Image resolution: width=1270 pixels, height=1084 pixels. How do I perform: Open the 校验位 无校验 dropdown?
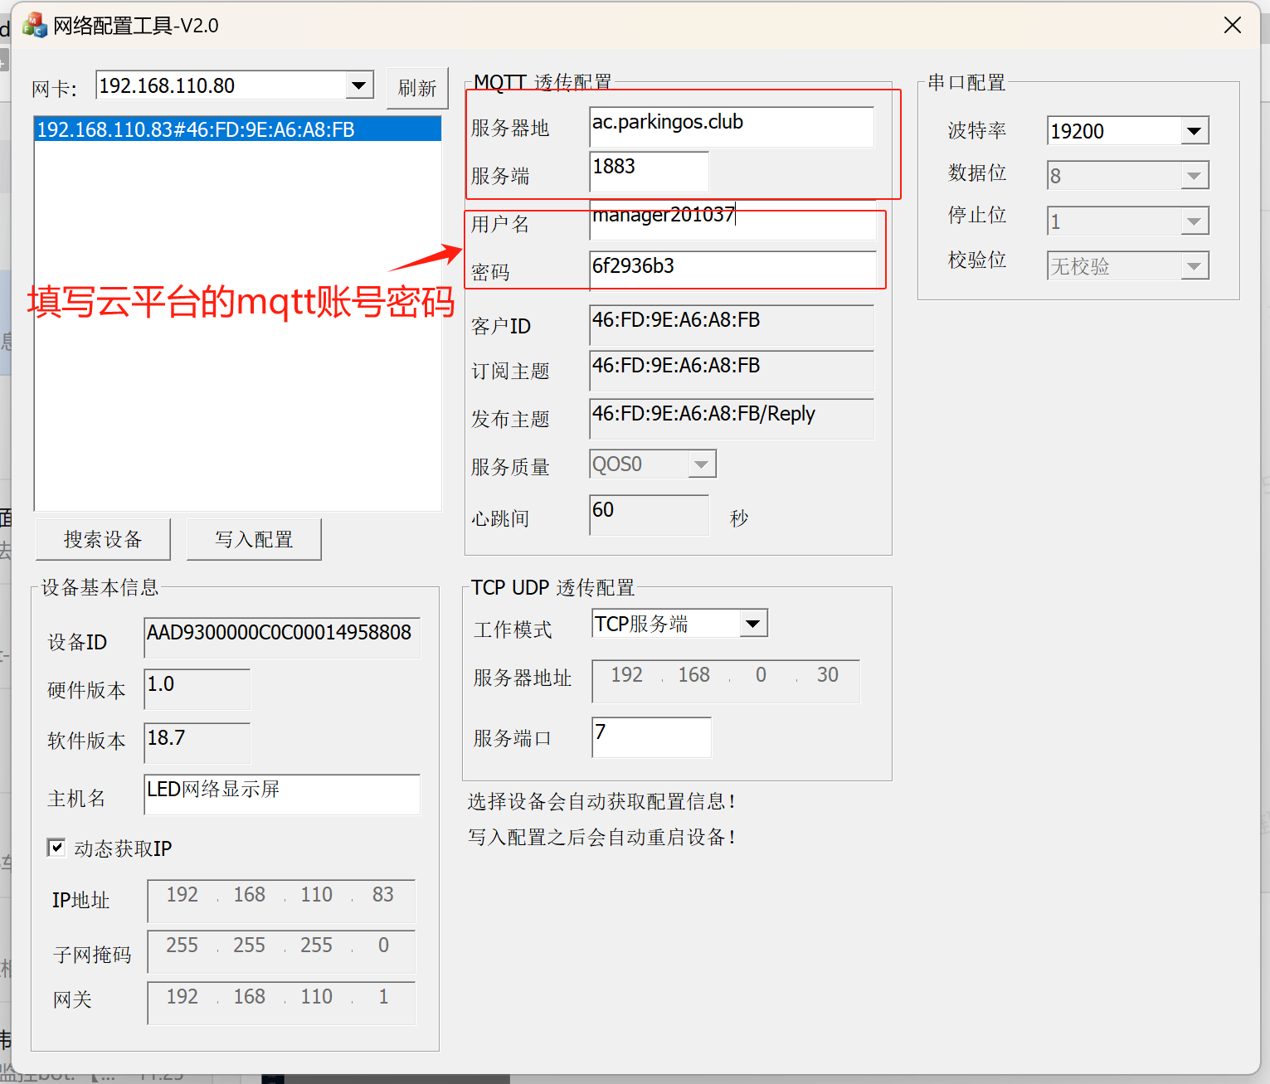1194,266
